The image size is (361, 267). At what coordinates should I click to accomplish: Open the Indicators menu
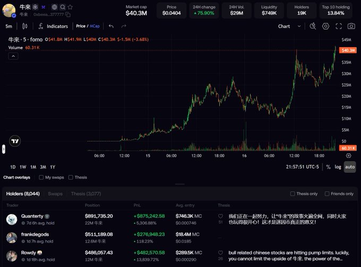[53, 26]
